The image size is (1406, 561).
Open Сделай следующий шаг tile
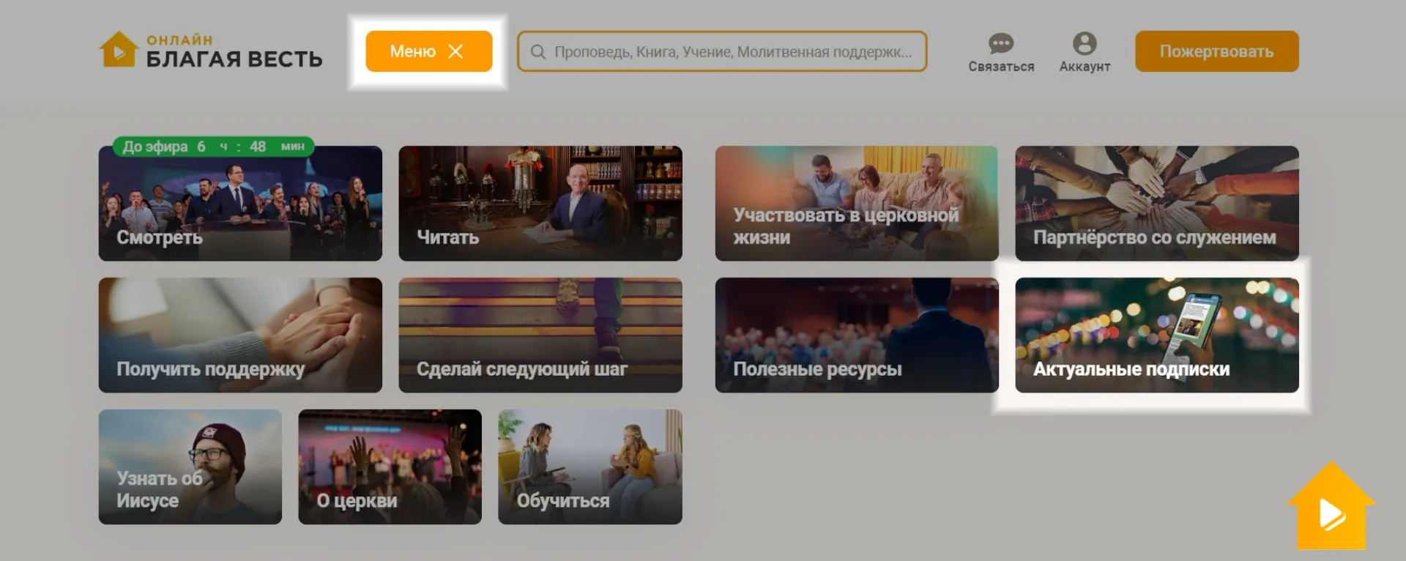[540, 335]
